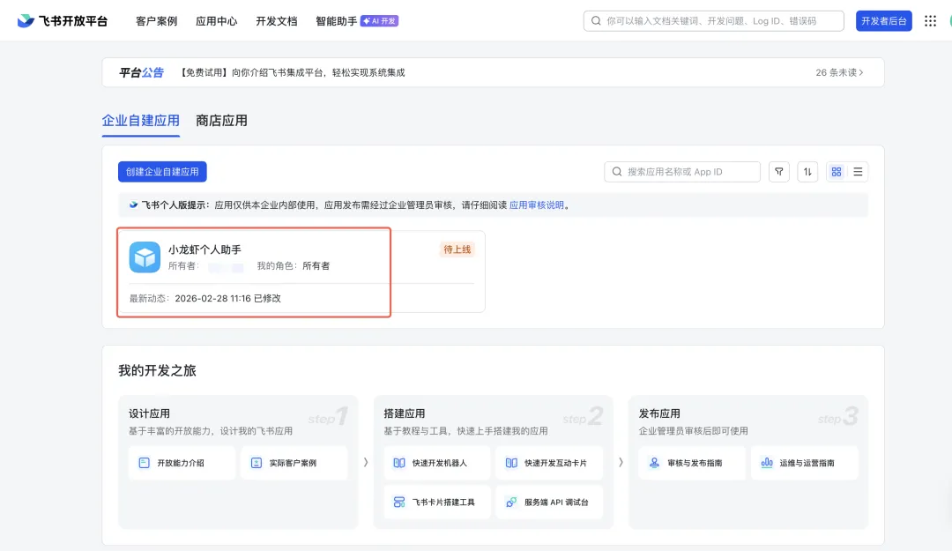Screen dimensions: 952x551
Task: Click the 飞书开放平台 logo
Action: (62, 20)
